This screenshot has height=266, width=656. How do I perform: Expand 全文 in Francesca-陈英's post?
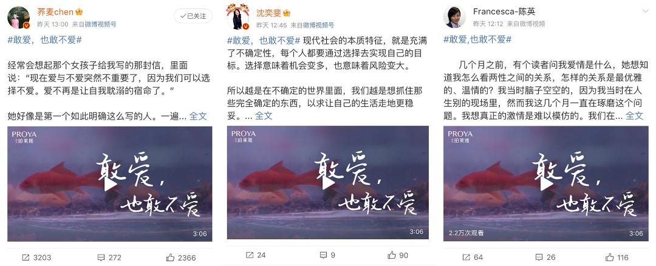click(x=634, y=116)
